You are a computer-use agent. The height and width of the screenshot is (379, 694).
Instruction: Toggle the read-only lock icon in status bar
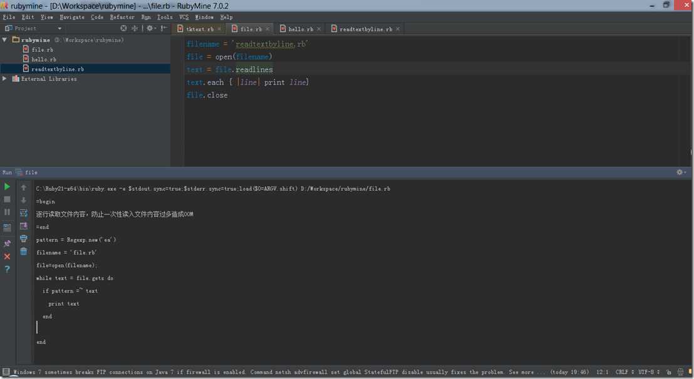point(668,372)
